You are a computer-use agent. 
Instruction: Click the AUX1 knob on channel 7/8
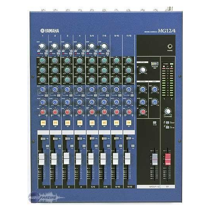(x=104, y=89)
